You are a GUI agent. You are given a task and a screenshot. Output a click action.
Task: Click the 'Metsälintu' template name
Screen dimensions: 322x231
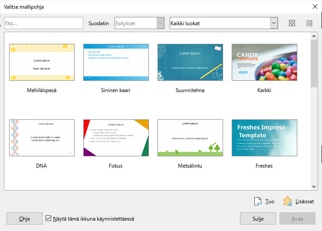[x=190, y=166]
